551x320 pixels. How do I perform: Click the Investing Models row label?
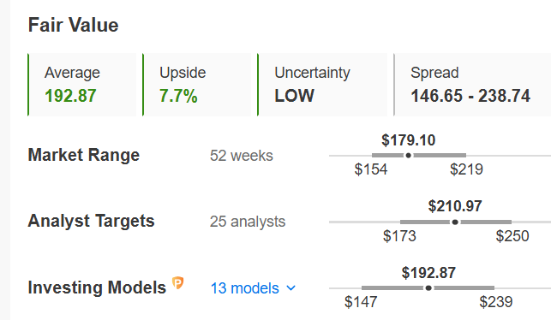pyautogui.click(x=97, y=287)
